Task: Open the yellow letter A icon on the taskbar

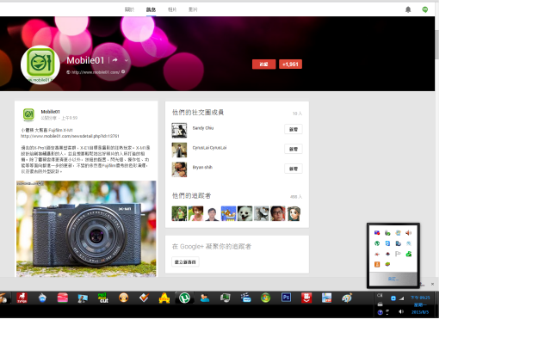Action: pyautogui.click(x=164, y=298)
